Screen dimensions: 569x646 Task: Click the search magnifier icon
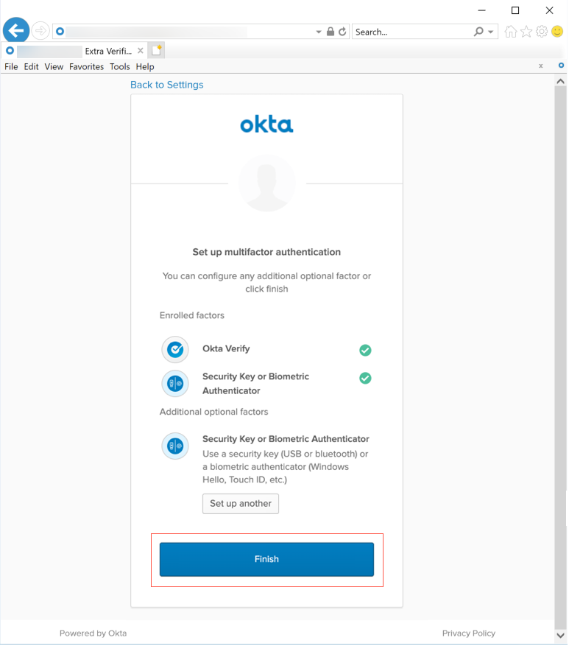[x=479, y=32]
